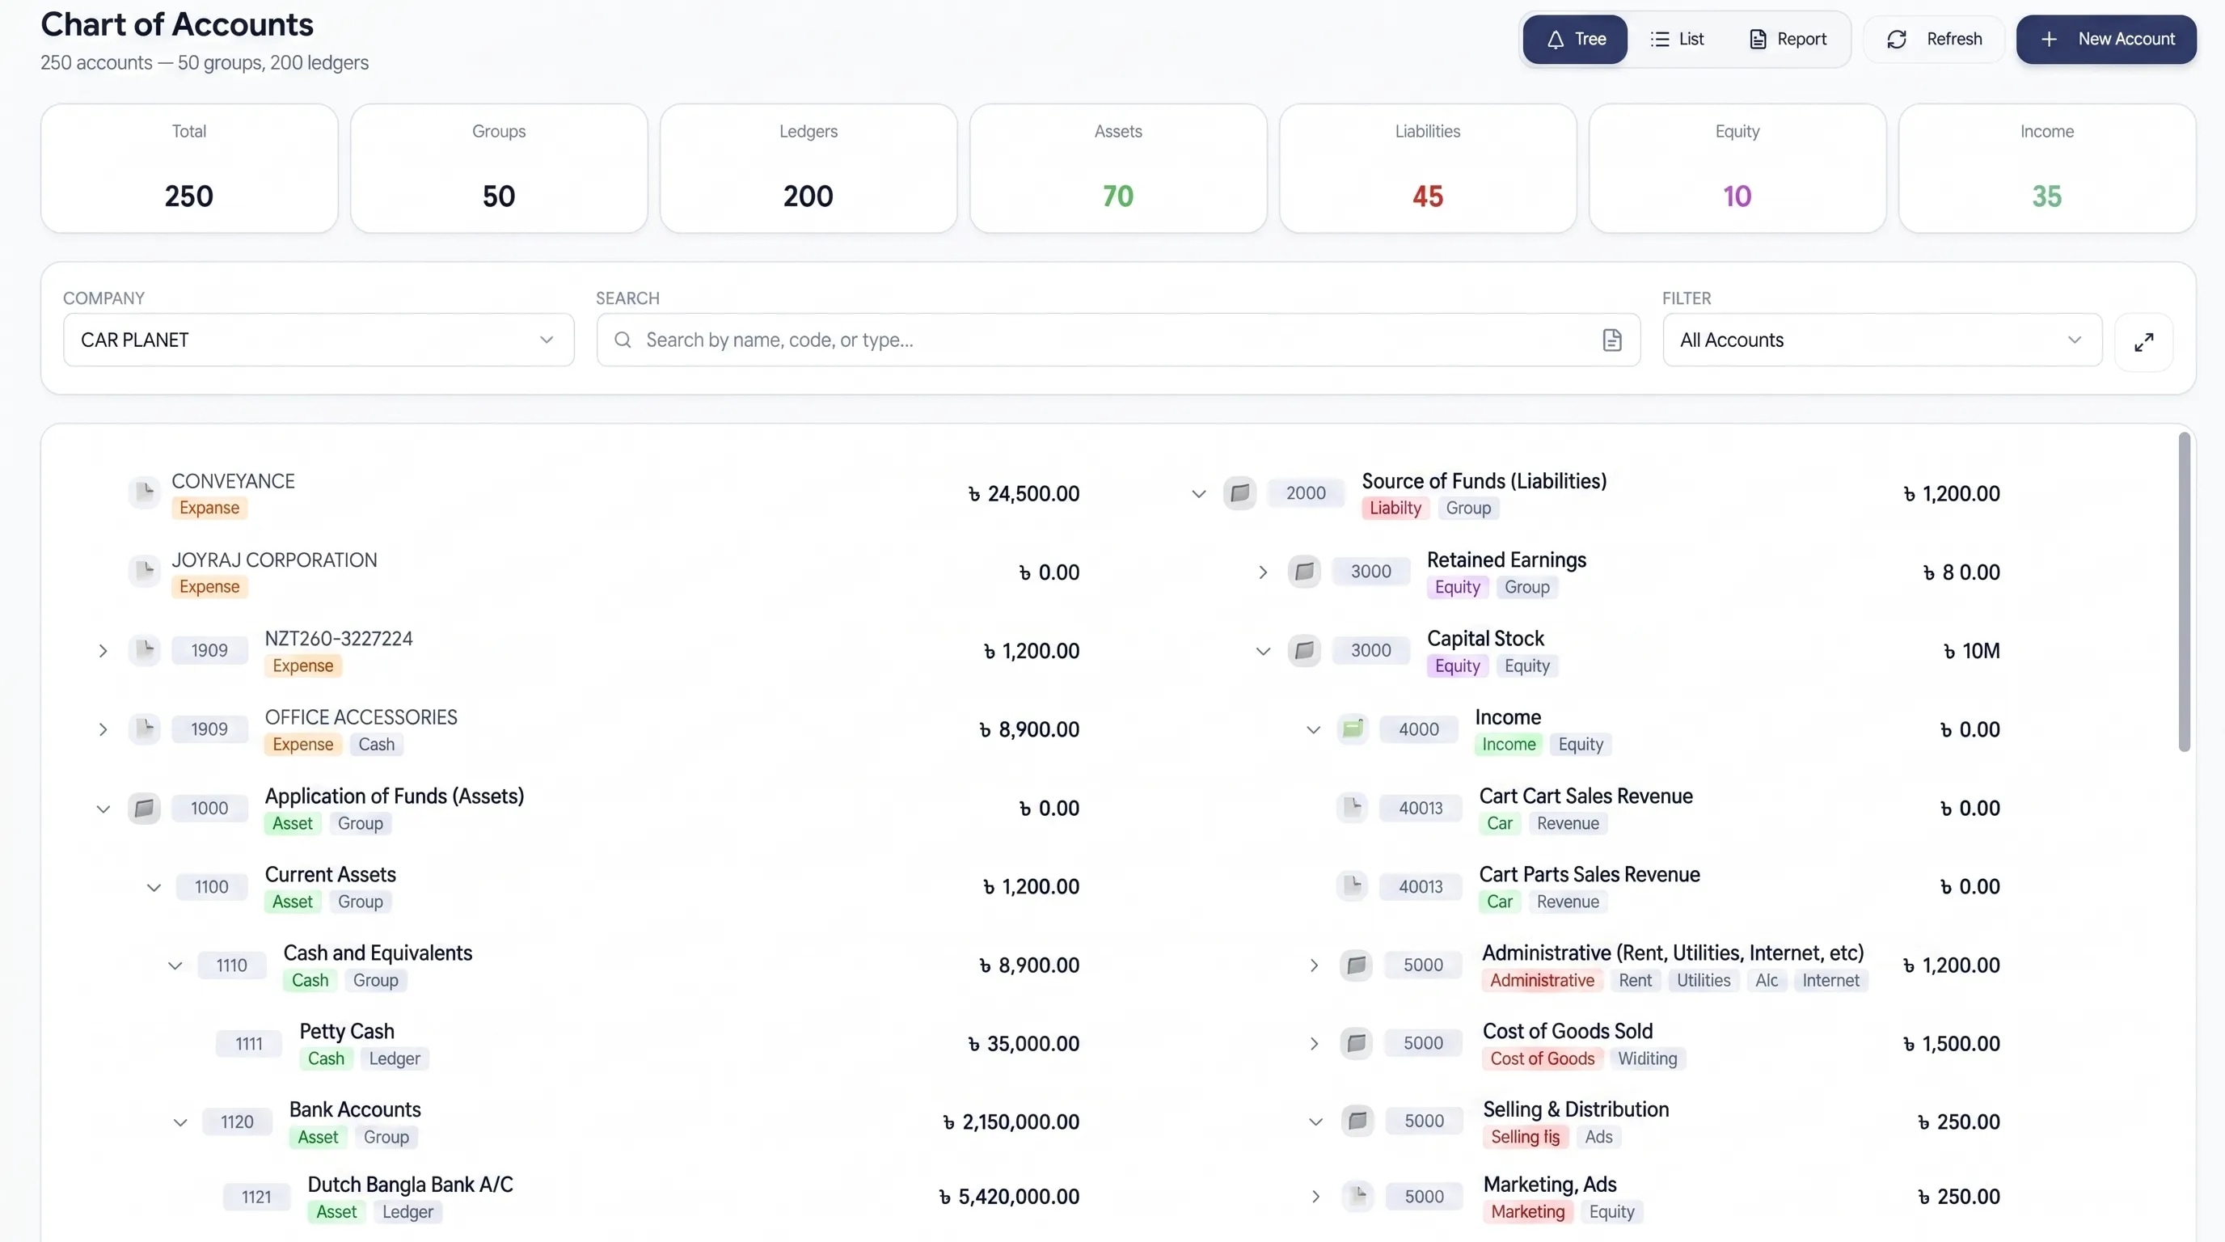Open the CAR PLANET company dropdown
The image size is (2225, 1242).
319,340
